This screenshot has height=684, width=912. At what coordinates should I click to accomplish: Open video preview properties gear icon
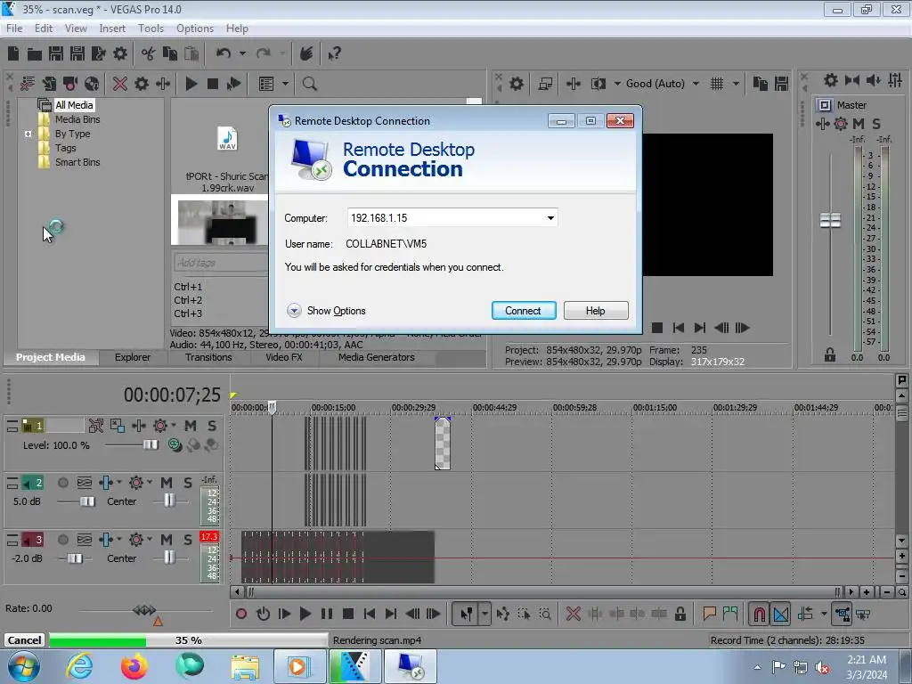(516, 84)
